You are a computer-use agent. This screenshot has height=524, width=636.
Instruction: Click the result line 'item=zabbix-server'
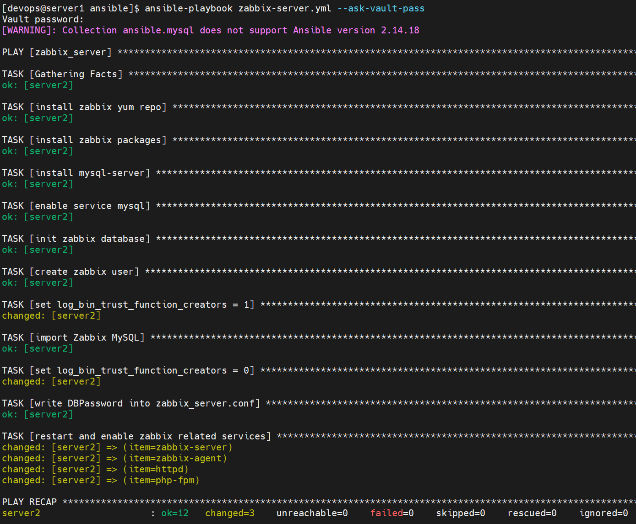[x=117, y=447]
